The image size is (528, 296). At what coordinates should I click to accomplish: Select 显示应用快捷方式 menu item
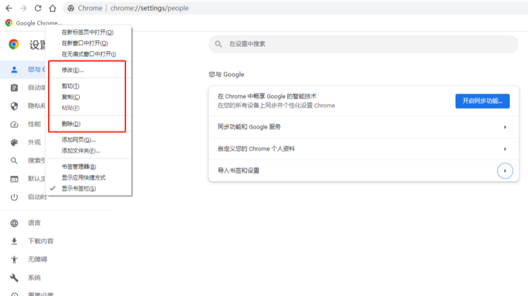(x=88, y=177)
